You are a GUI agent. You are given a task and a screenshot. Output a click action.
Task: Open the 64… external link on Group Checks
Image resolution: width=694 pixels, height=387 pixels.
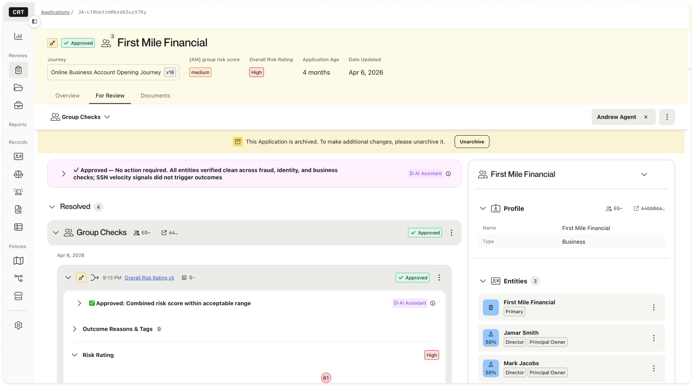click(x=170, y=233)
